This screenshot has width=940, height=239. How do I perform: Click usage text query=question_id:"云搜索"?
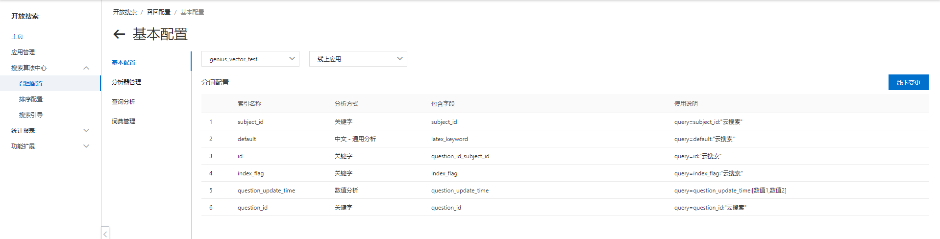(710, 207)
